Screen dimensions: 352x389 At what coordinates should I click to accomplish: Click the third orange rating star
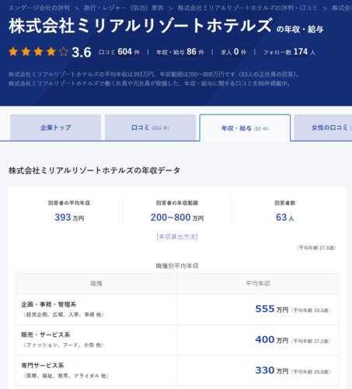(38, 52)
